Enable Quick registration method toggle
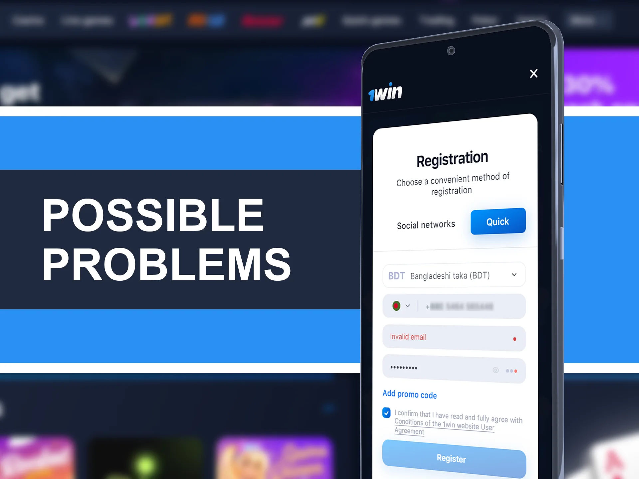The width and height of the screenshot is (639, 479). click(x=498, y=222)
